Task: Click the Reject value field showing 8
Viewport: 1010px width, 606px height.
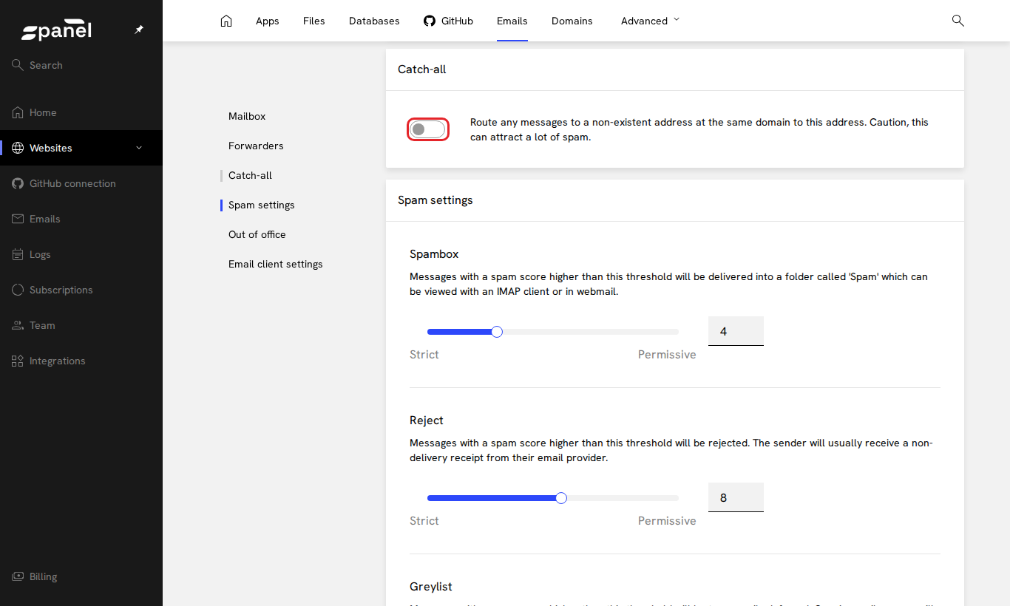Action: pos(736,497)
